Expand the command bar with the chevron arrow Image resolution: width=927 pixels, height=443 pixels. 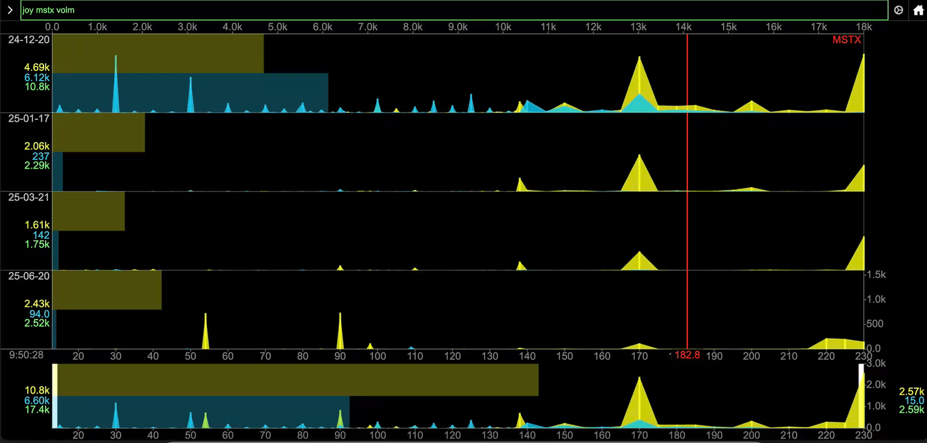(x=8, y=10)
